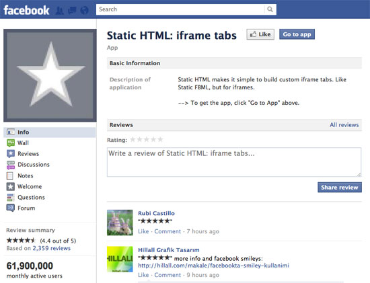Click the Notes icon in sidebar
Image resolution: width=370 pixels, height=283 pixels.
pos(10,175)
